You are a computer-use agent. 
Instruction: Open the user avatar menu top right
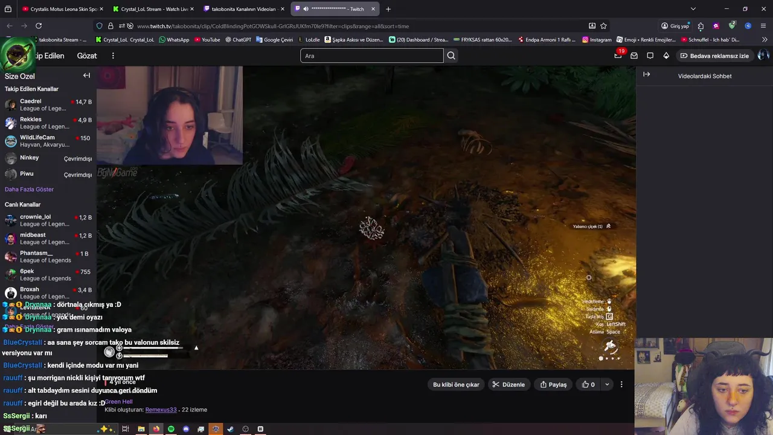763,56
